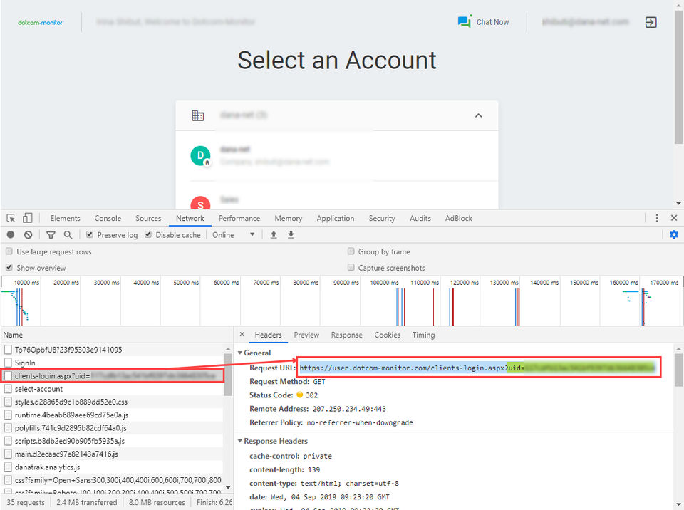Image resolution: width=684 pixels, height=510 pixels.
Task: Collapse the dana-net account group chevron
Action: click(x=478, y=115)
